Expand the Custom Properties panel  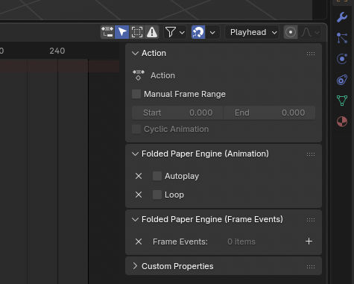pos(135,266)
